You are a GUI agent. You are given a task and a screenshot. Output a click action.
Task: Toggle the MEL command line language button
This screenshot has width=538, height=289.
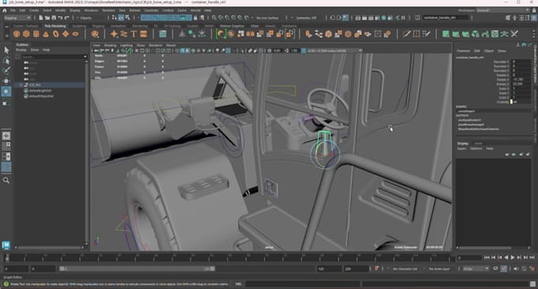pos(238,283)
